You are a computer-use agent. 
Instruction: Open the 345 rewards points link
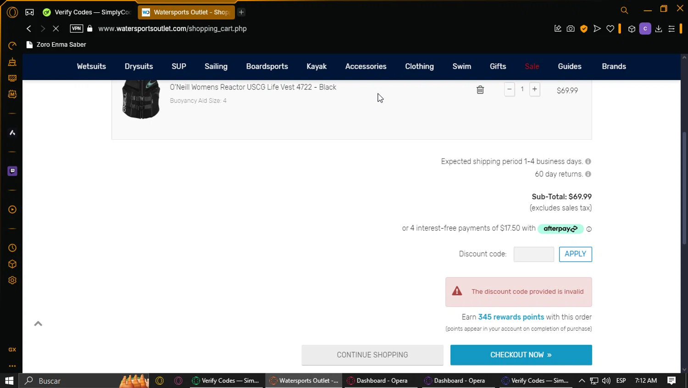(x=511, y=317)
